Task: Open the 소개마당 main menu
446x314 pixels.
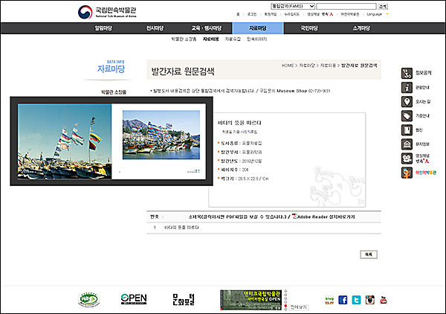Action: coord(361,28)
